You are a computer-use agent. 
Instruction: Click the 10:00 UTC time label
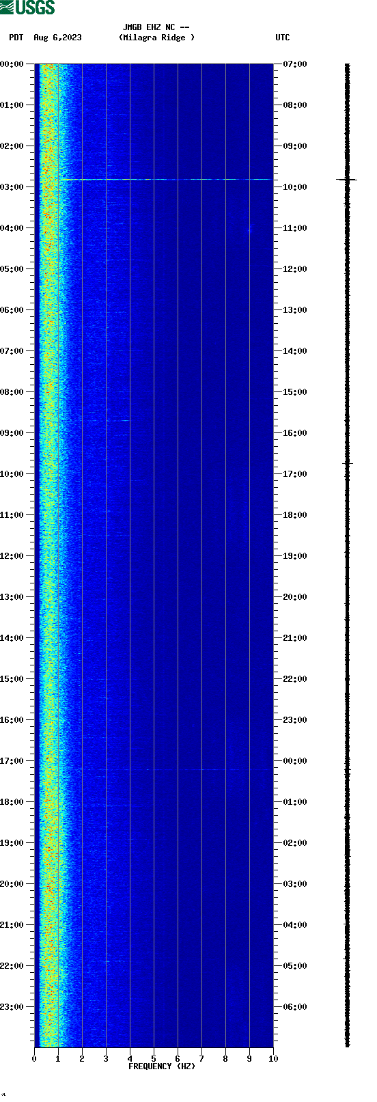click(x=295, y=187)
